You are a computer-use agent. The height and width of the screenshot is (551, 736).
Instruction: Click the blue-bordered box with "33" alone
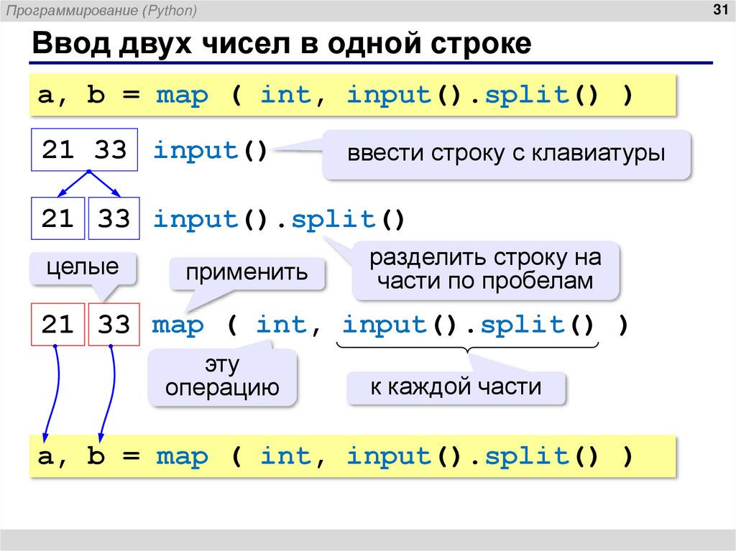(114, 218)
